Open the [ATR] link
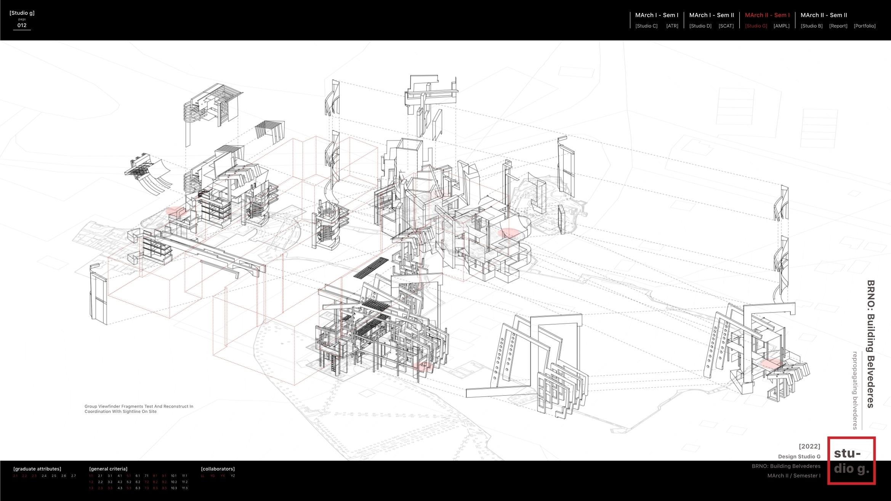The width and height of the screenshot is (891, 501). (x=672, y=26)
